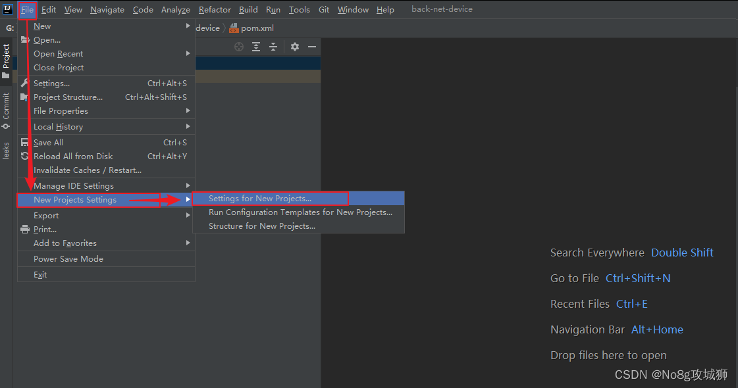
Task: Click Invalidate Caches / Restart...
Action: pos(89,170)
